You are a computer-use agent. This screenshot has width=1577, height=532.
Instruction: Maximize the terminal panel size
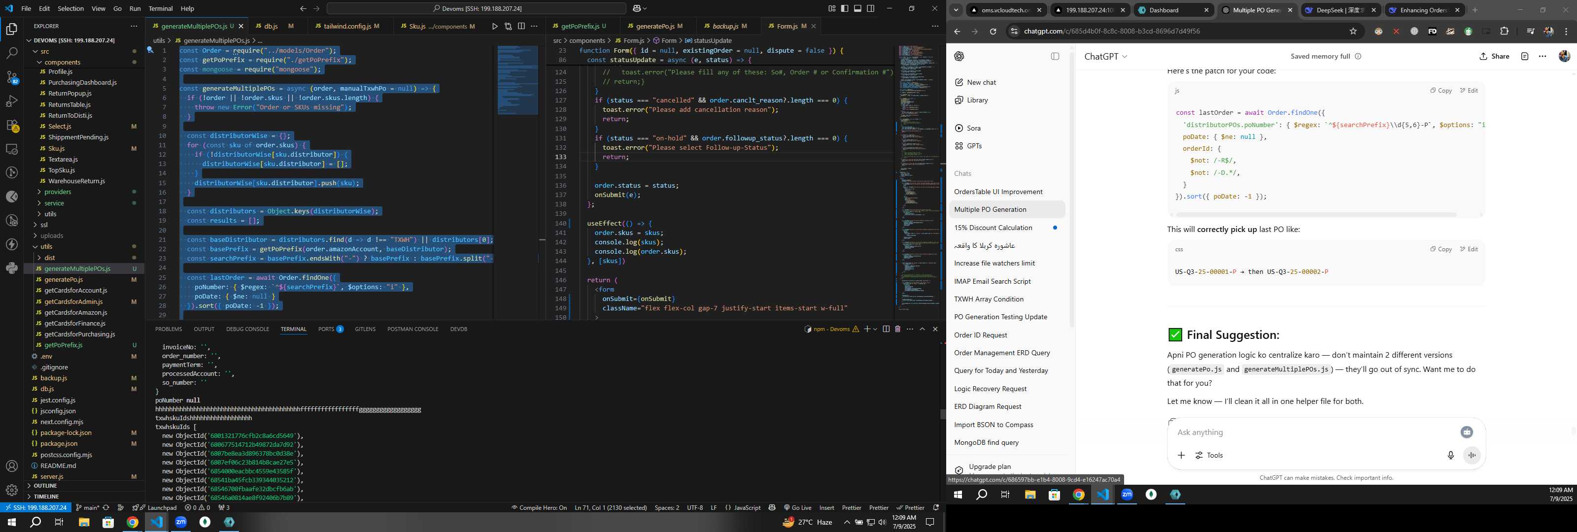pos(923,330)
